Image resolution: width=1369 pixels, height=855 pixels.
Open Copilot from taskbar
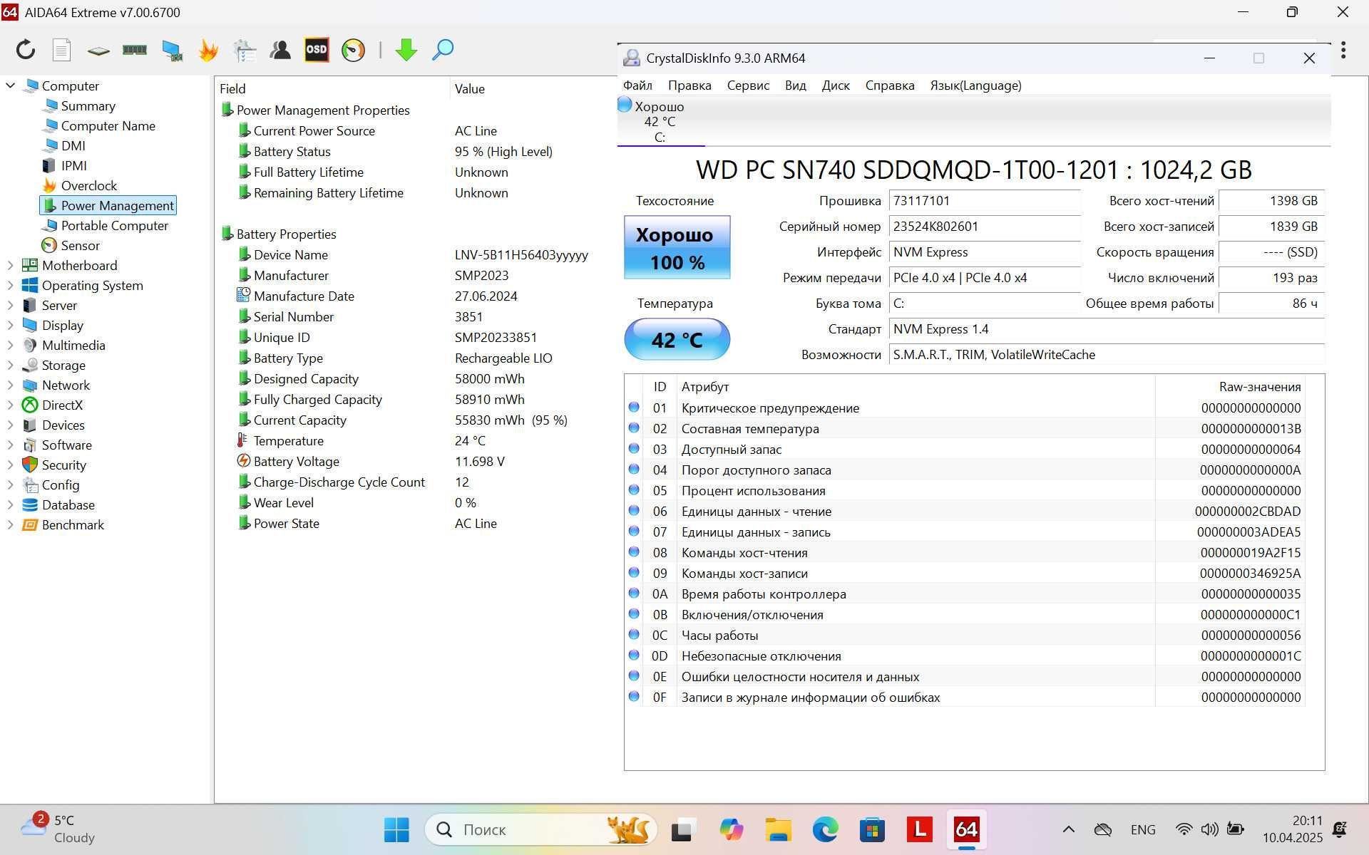click(x=731, y=829)
